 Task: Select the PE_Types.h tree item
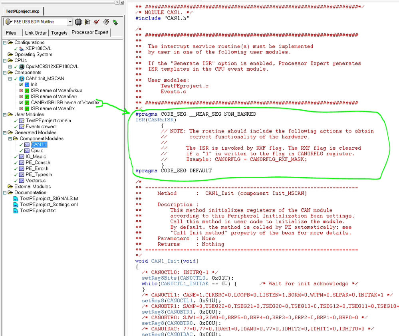(x=39, y=175)
